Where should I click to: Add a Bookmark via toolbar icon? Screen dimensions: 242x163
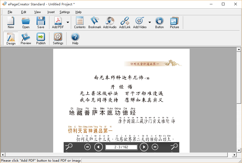click(95, 23)
